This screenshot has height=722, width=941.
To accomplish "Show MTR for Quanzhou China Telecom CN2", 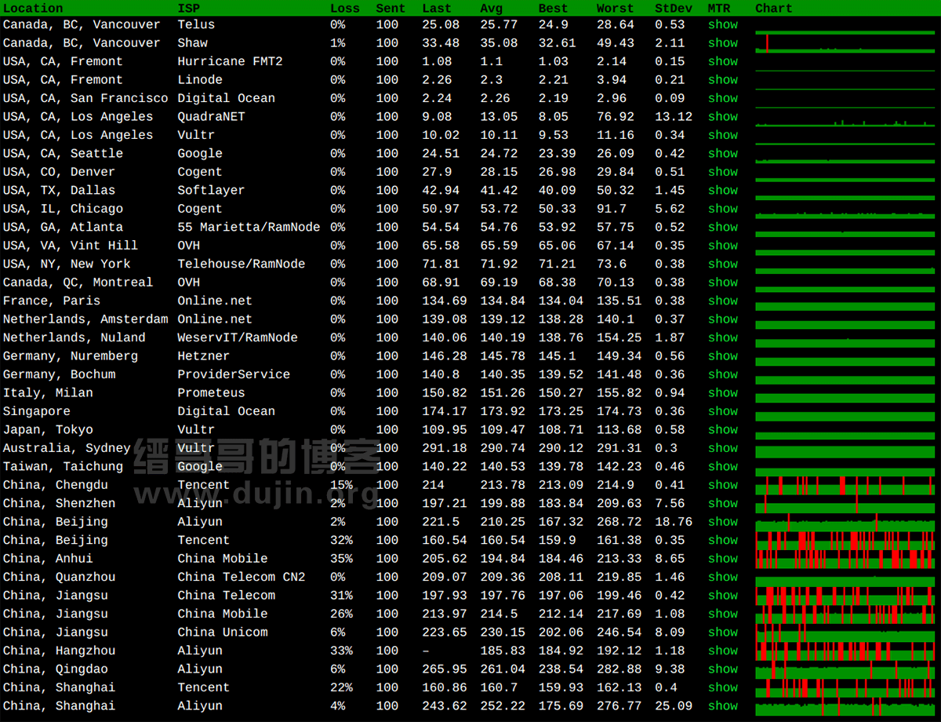I will coord(722,577).
